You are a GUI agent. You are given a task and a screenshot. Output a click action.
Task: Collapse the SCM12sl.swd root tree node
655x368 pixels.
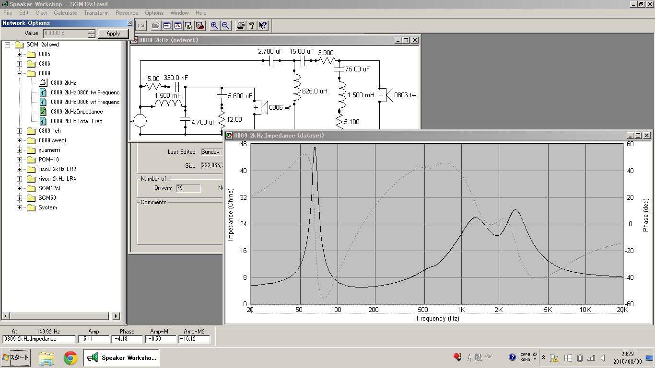[7, 45]
